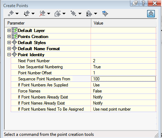The width and height of the screenshot is (162, 138).
Task: Open the Intersections points dropdown arrow
Action: coord(33,14)
